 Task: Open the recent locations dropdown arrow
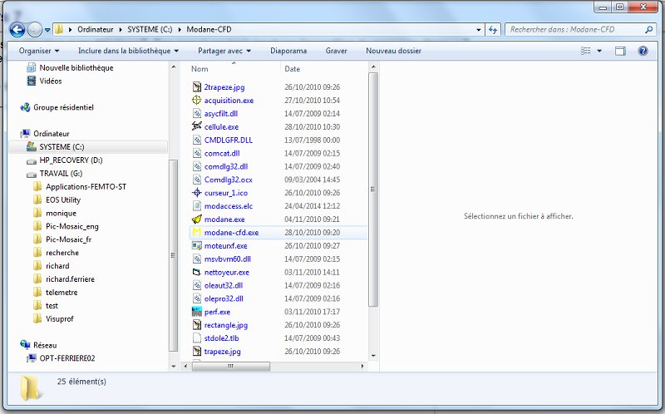[x=47, y=30]
